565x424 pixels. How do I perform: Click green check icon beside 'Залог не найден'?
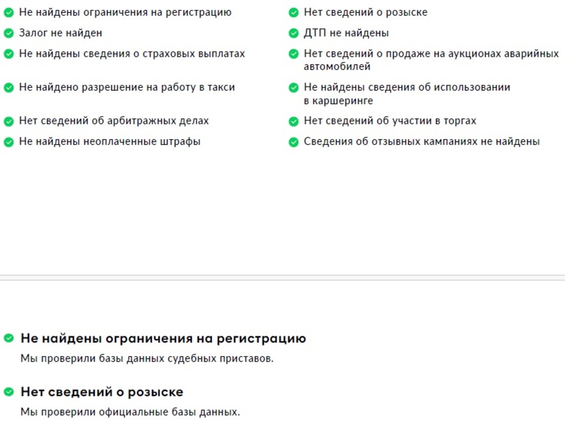coord(9,33)
